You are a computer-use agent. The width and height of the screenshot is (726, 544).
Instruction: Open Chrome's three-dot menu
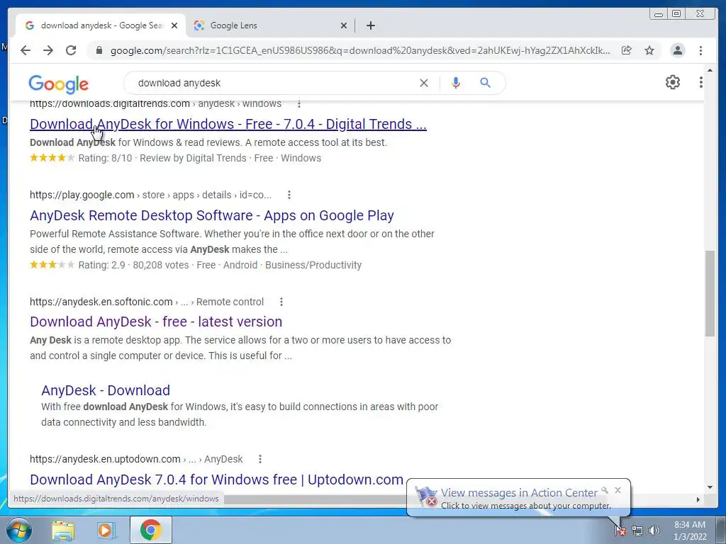(x=701, y=50)
